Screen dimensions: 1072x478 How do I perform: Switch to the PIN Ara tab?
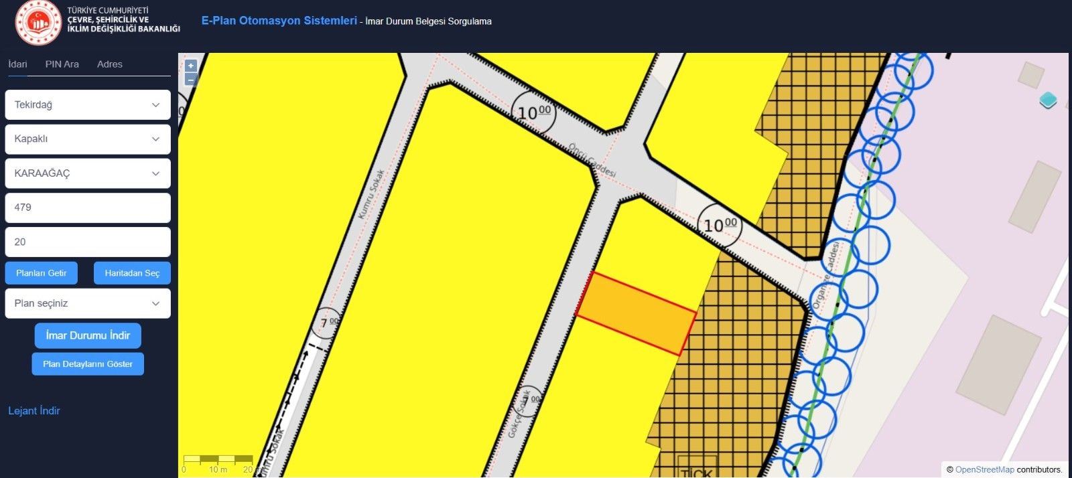coord(62,64)
